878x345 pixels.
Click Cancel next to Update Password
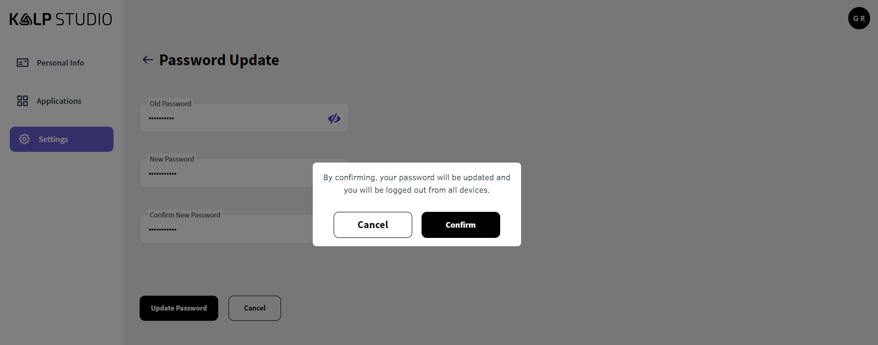coord(255,308)
